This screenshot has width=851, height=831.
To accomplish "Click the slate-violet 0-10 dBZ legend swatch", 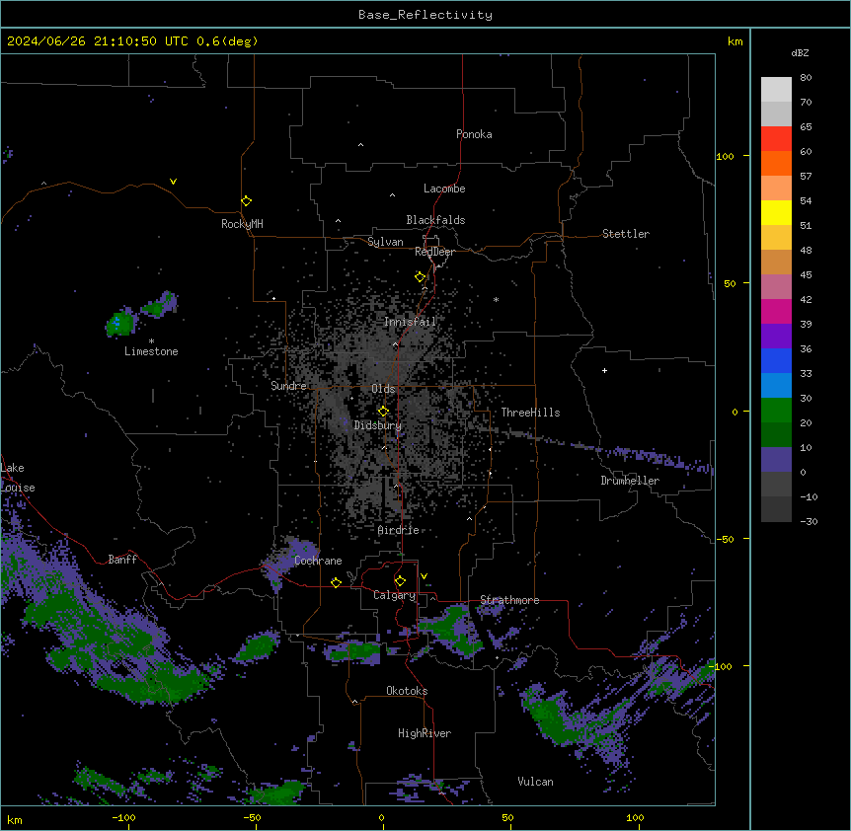I will click(x=776, y=460).
